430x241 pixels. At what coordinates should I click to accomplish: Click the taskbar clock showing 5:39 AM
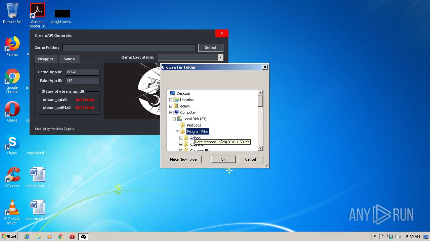coord(413,237)
